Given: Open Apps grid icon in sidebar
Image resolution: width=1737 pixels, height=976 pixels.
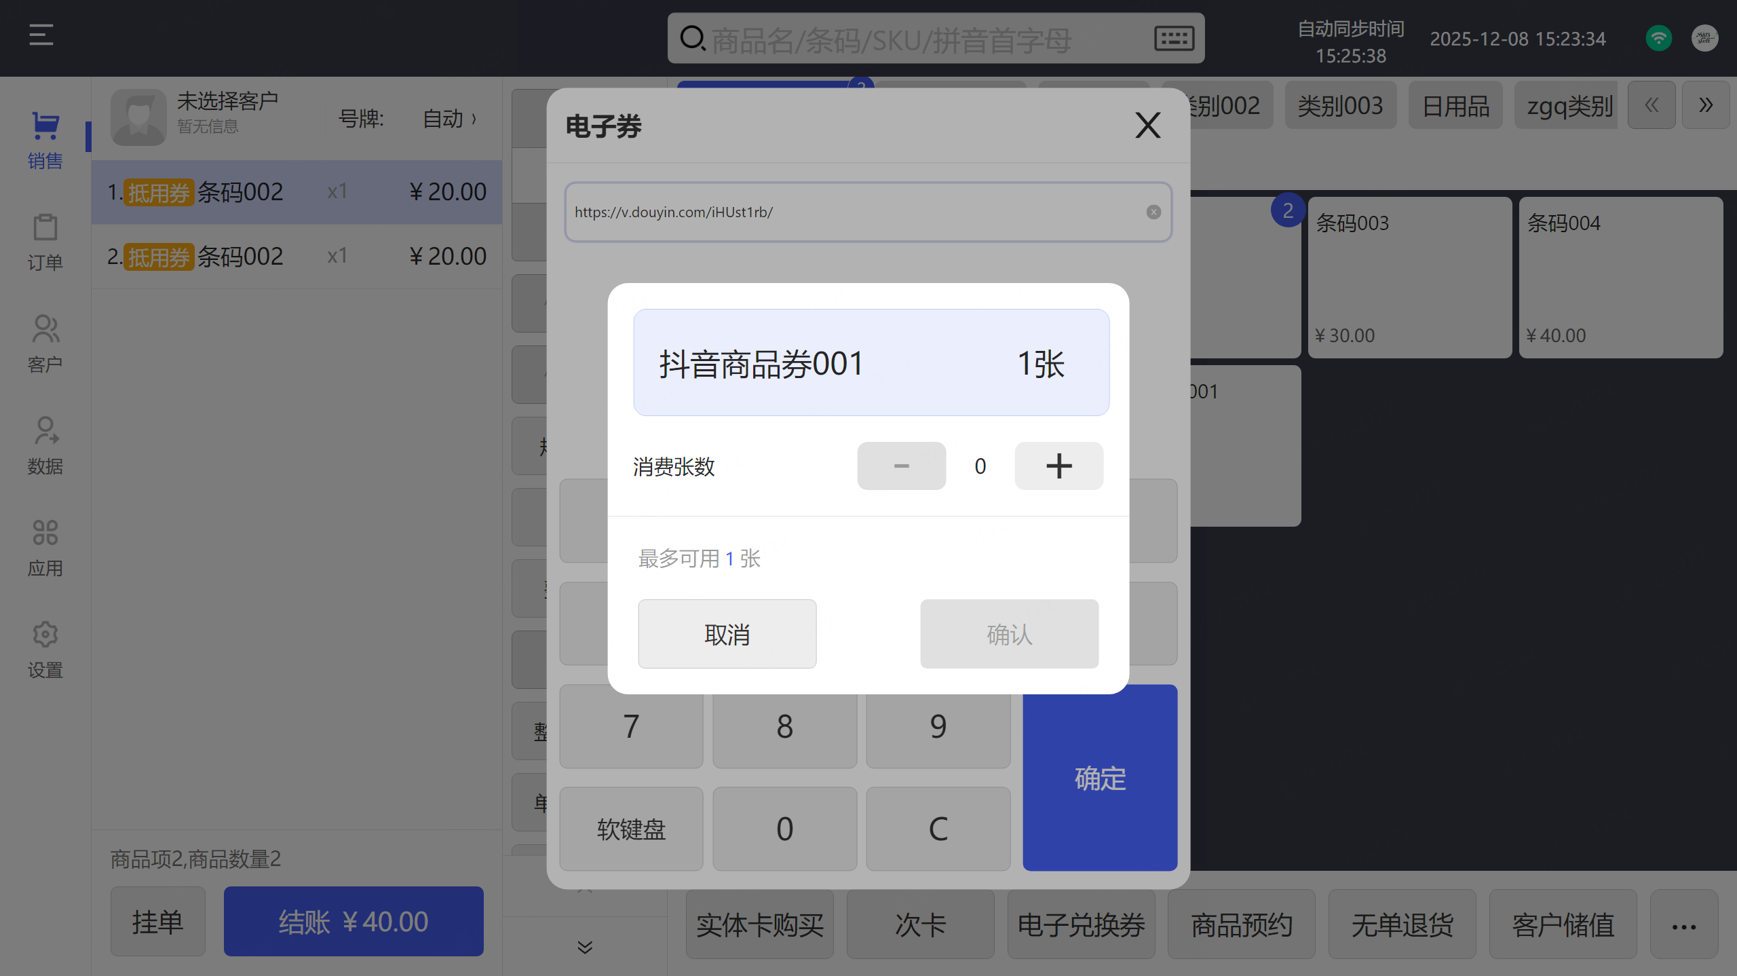Looking at the screenshot, I should click(45, 533).
